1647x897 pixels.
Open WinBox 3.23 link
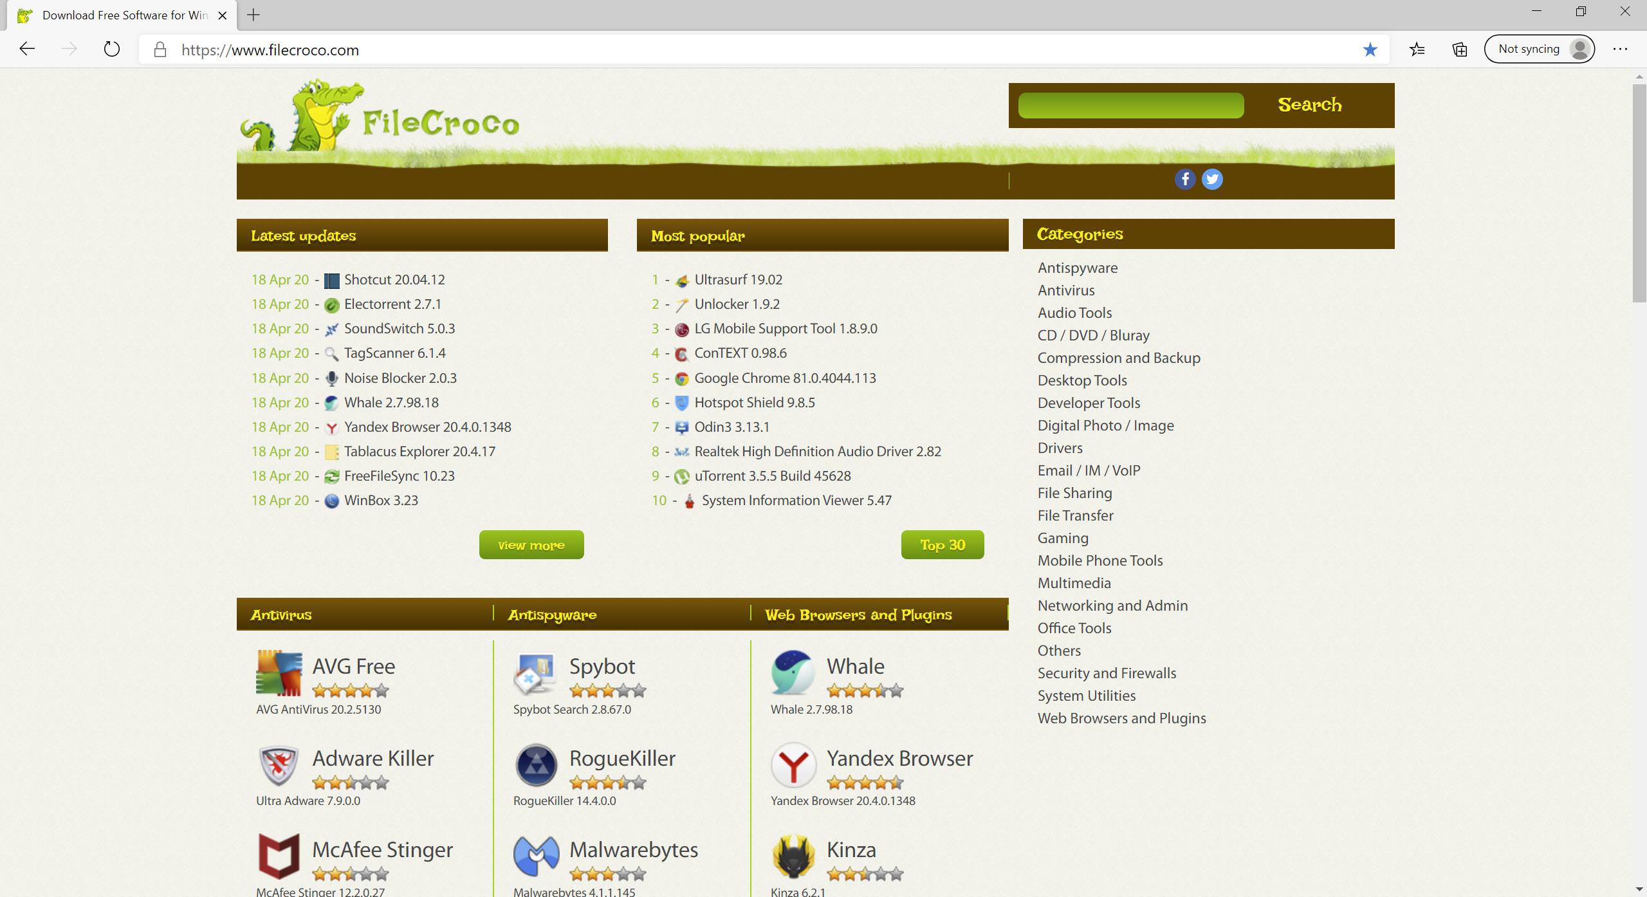tap(381, 501)
